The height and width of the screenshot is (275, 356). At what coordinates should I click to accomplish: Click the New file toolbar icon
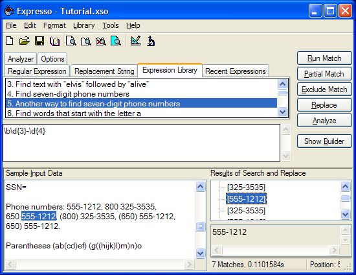(x=10, y=41)
